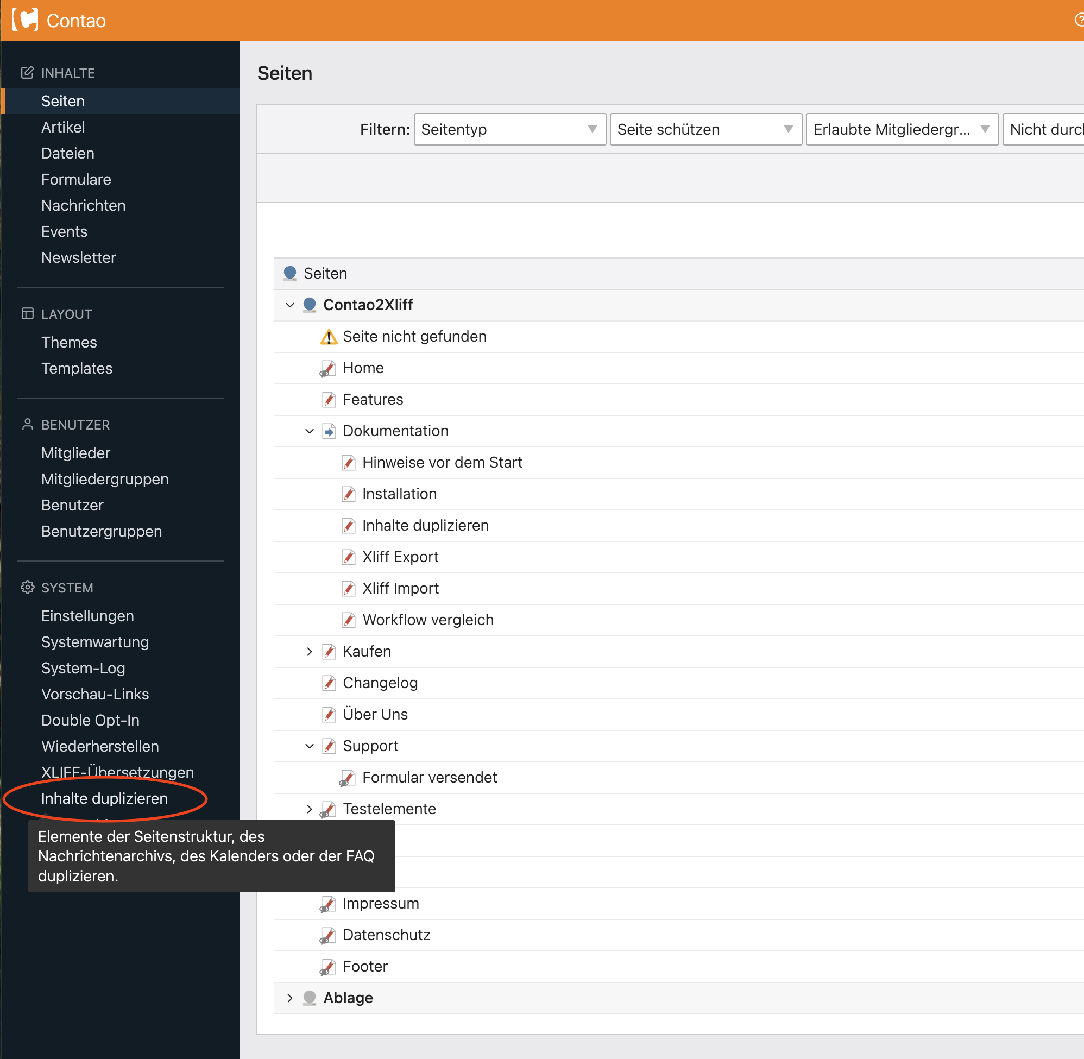Click the page icon next to Home

point(328,368)
